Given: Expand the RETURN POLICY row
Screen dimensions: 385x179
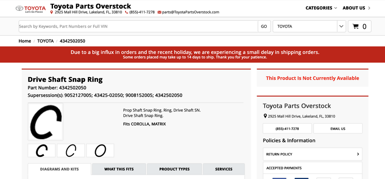Looking at the screenshot, I should click(x=312, y=154).
